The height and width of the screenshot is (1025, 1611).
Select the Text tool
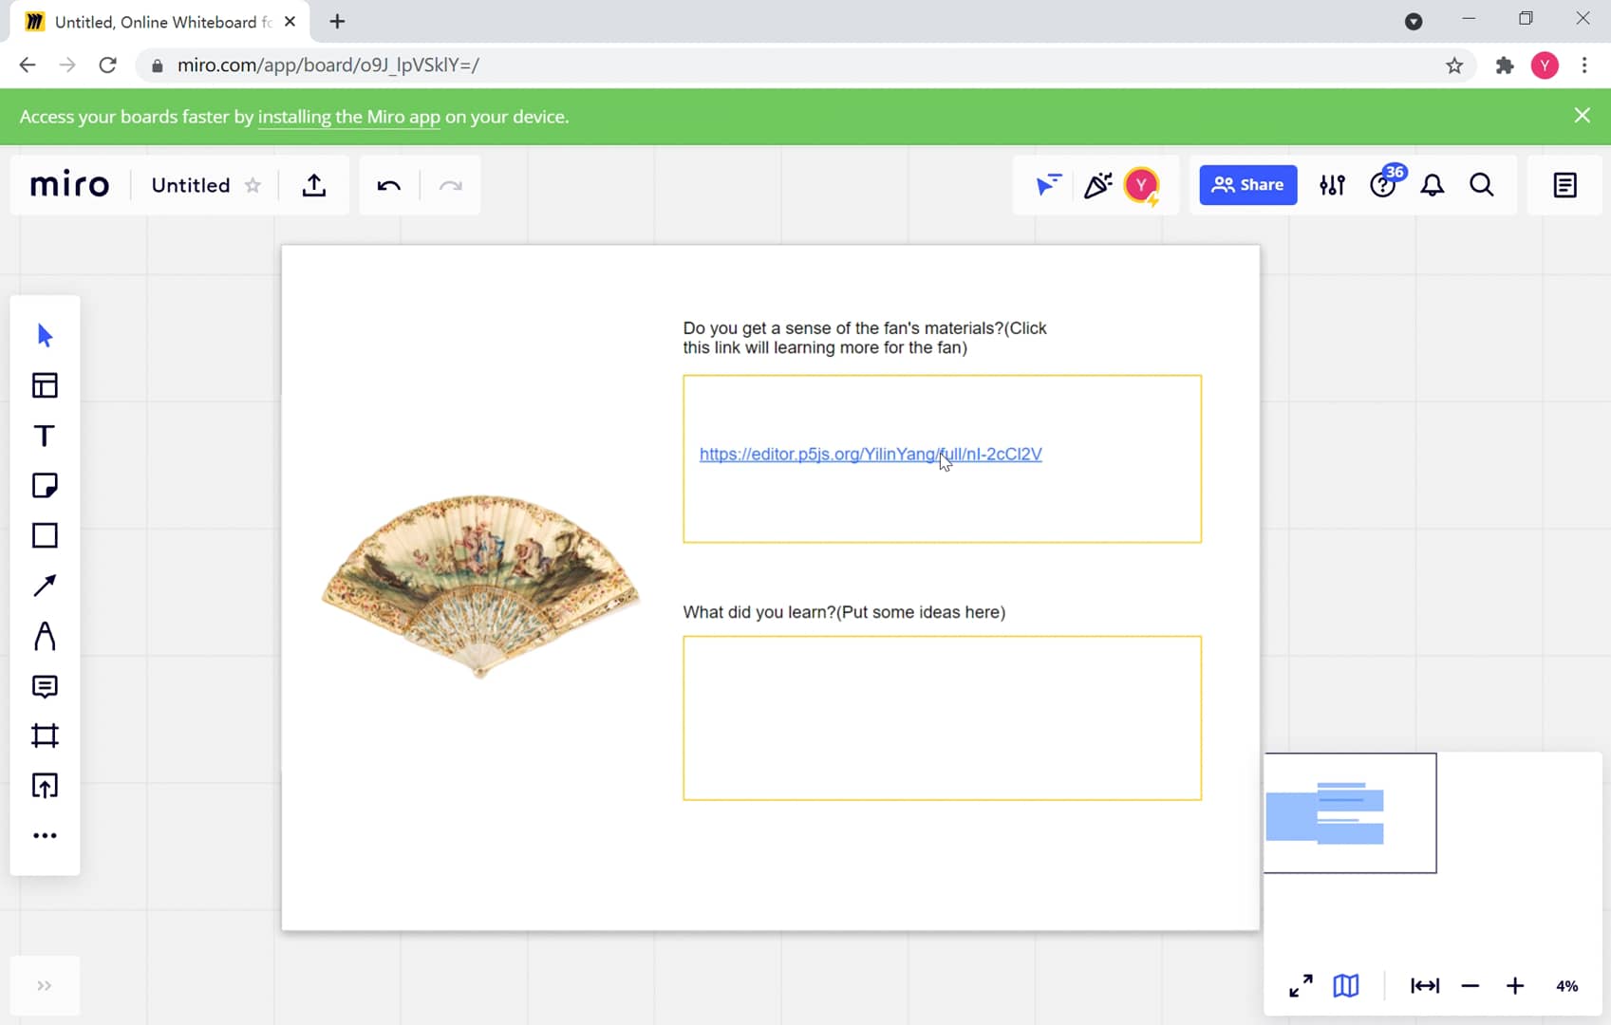[45, 436]
